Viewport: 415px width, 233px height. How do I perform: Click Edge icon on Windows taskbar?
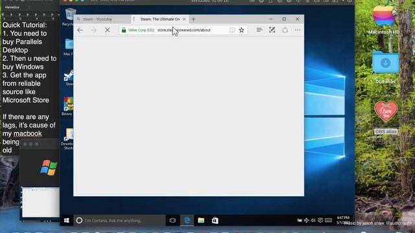pyautogui.click(x=187, y=220)
